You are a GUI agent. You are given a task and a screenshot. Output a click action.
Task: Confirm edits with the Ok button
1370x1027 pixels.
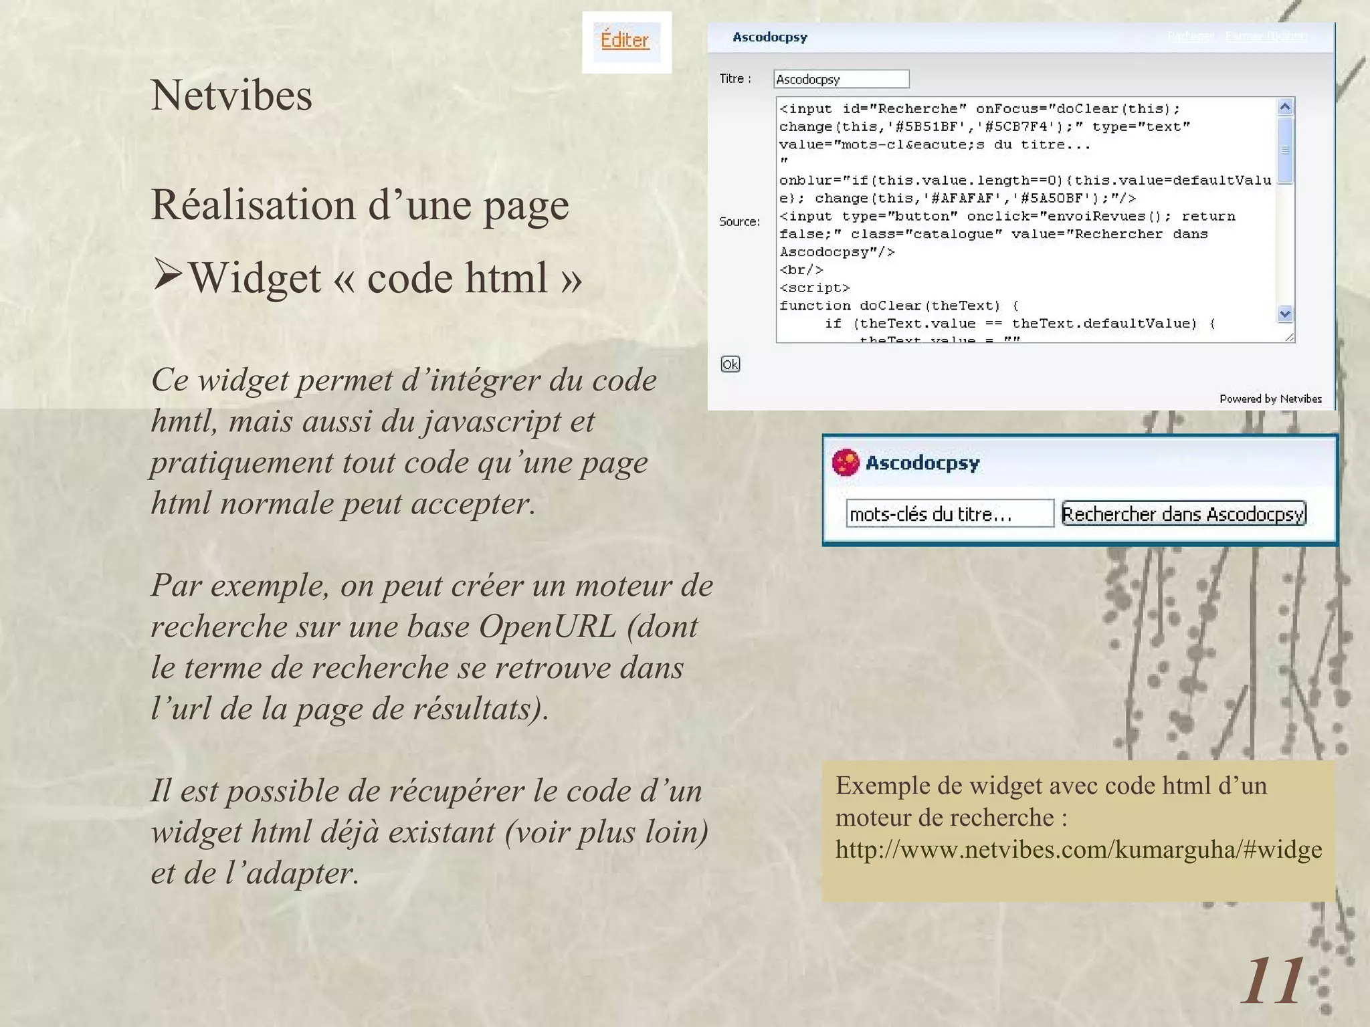[730, 364]
